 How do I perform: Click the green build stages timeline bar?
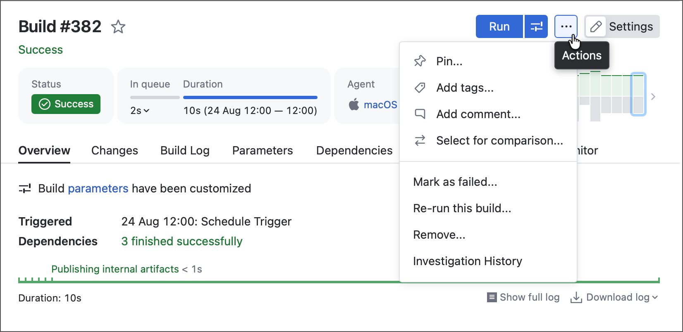click(x=339, y=281)
